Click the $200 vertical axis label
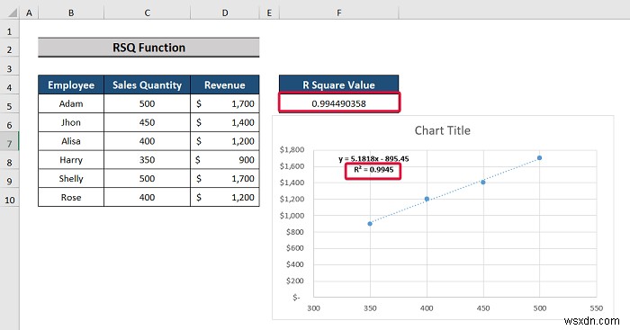 [x=294, y=281]
